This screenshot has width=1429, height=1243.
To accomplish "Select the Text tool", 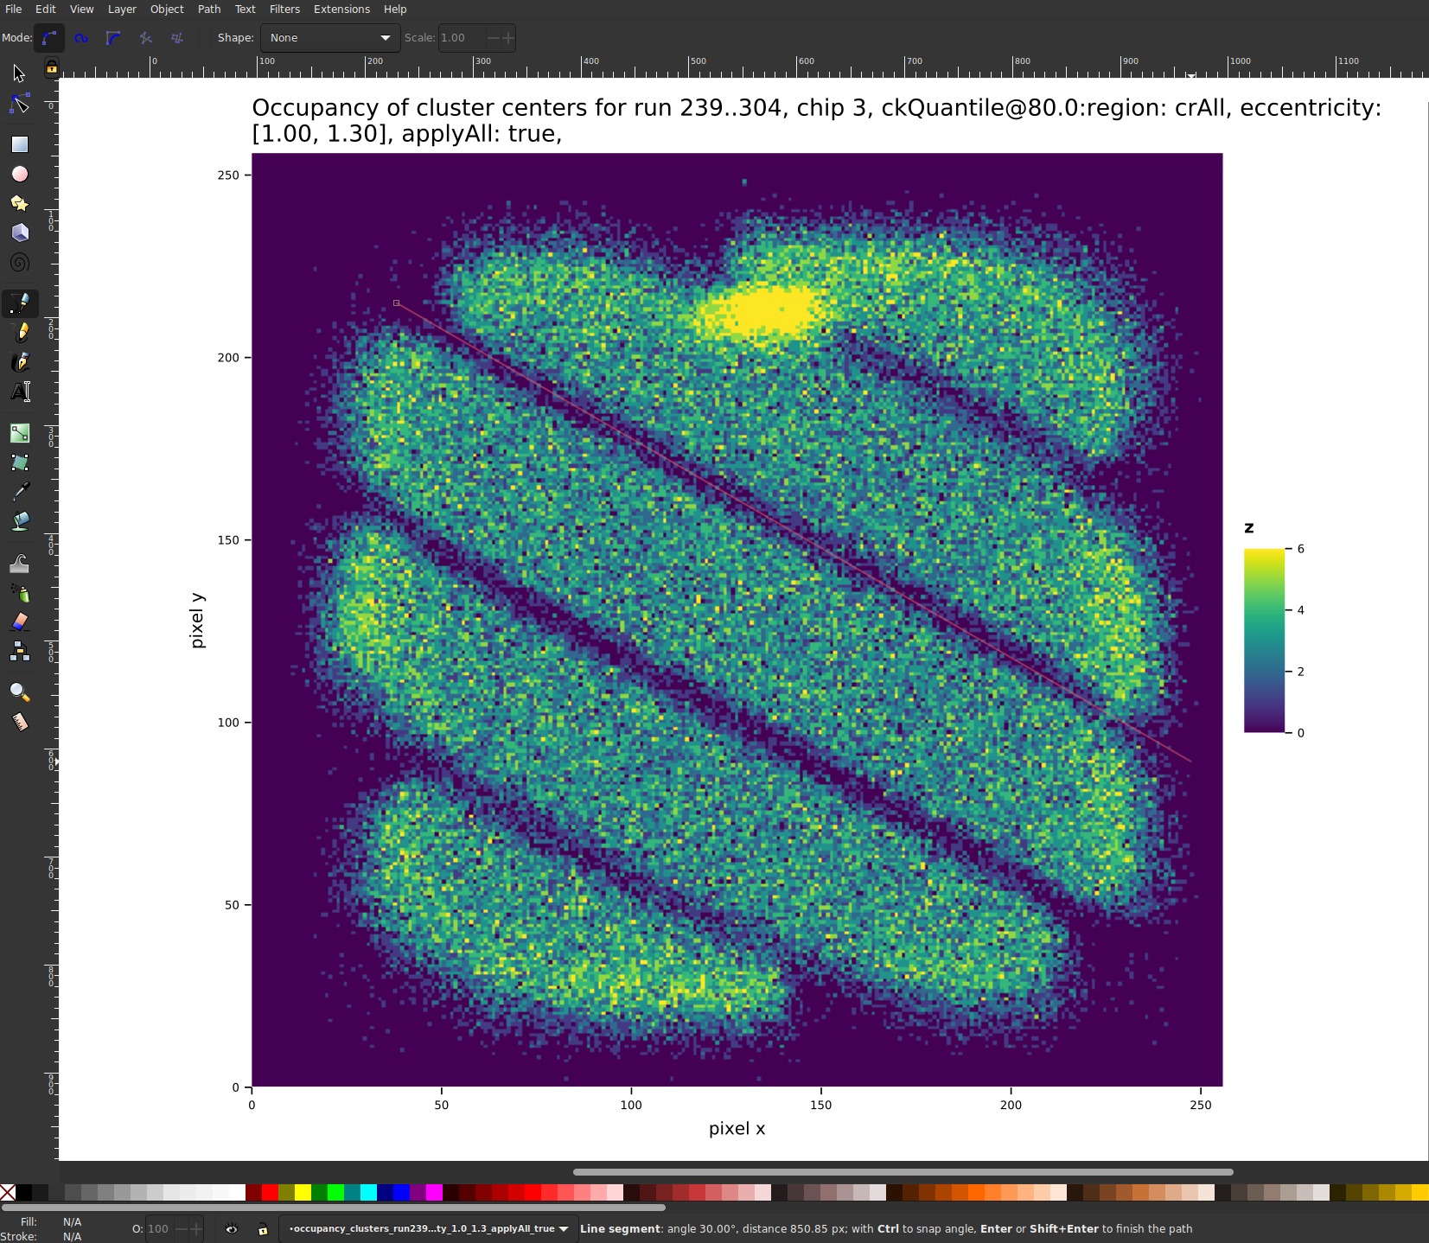I will [x=19, y=392].
